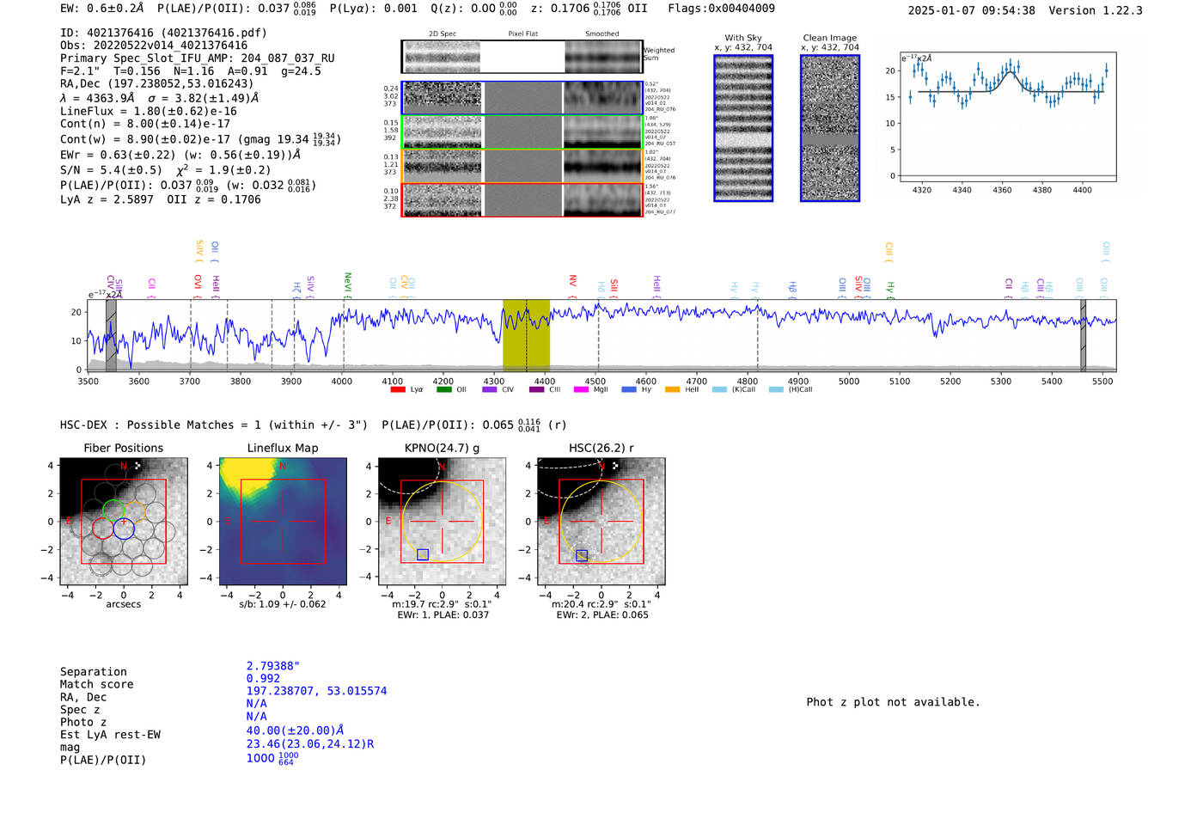Click the gray hatched band near 5460 Å
This screenshot has height=819, width=1203.
point(1083,335)
